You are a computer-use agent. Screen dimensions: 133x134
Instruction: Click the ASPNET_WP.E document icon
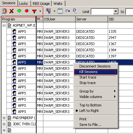pyautogui.click(x=9, y=26)
